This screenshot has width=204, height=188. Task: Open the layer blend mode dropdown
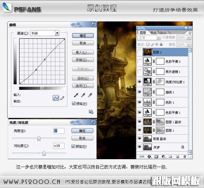[158, 37]
